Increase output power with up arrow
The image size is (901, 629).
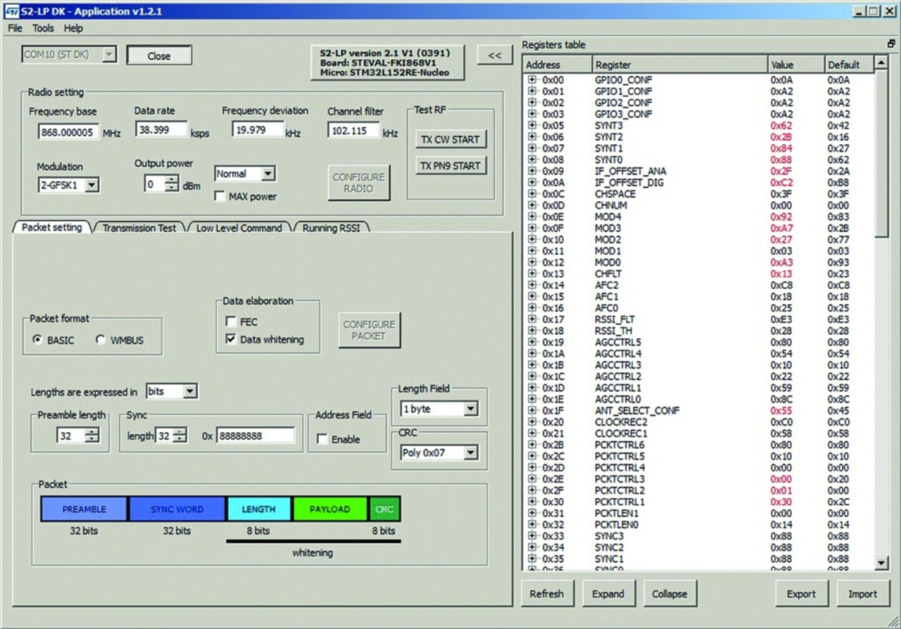[172, 181]
